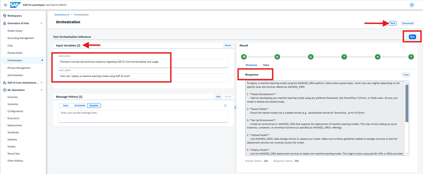Copy the response text

[406, 75]
